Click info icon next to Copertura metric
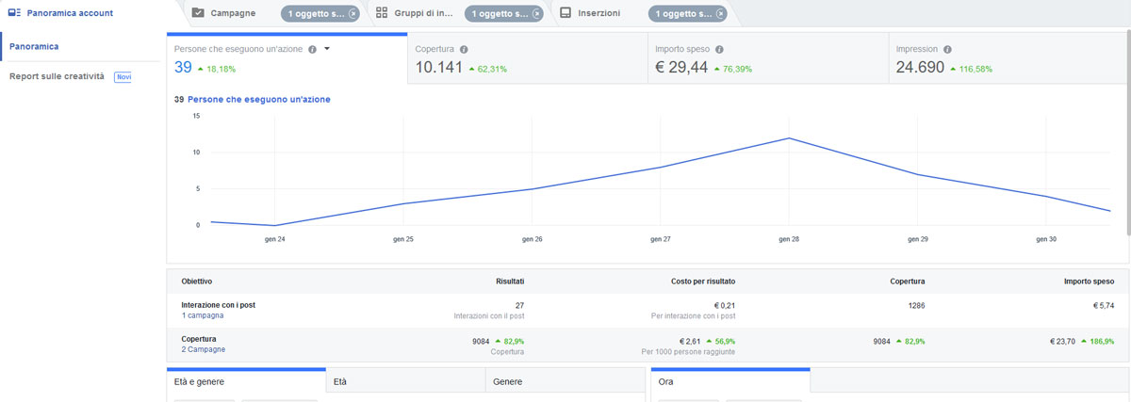This screenshot has width=1131, height=402. click(464, 49)
